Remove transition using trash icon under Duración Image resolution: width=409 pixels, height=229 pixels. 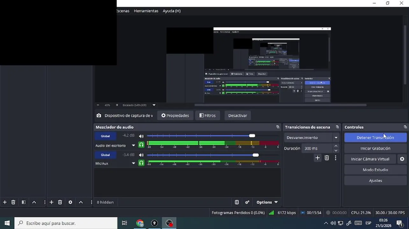(327, 158)
